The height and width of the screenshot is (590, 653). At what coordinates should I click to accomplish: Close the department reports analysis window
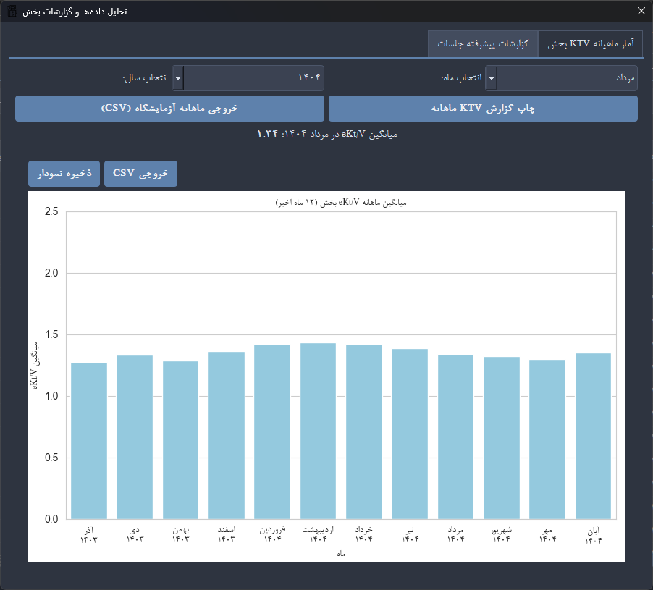pos(641,12)
